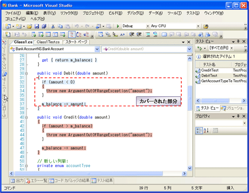Screen dimensions: 249x193
Task: Click the Undo arrow icon
Action: point(77,26)
